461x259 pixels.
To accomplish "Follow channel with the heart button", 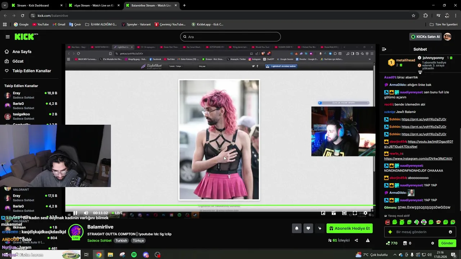I will pyautogui.click(x=308, y=228).
